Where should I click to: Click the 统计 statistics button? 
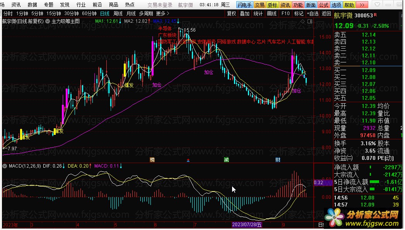coord(258,13)
